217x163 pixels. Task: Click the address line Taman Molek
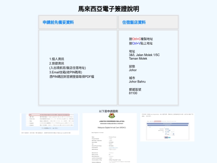(138, 58)
